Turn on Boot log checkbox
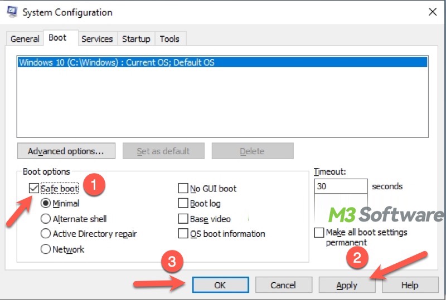 point(183,204)
